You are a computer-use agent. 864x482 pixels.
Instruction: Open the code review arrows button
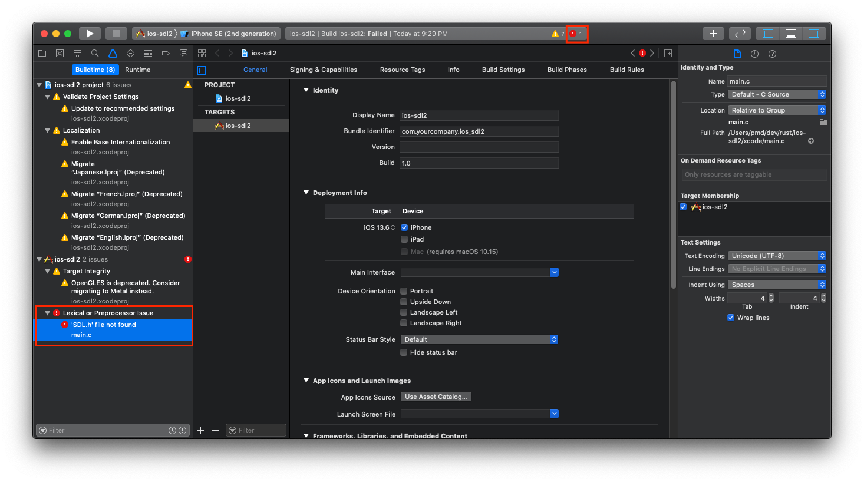[x=740, y=34]
